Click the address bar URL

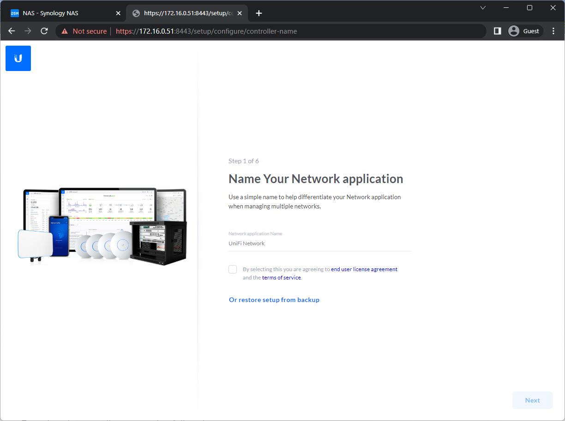click(206, 31)
